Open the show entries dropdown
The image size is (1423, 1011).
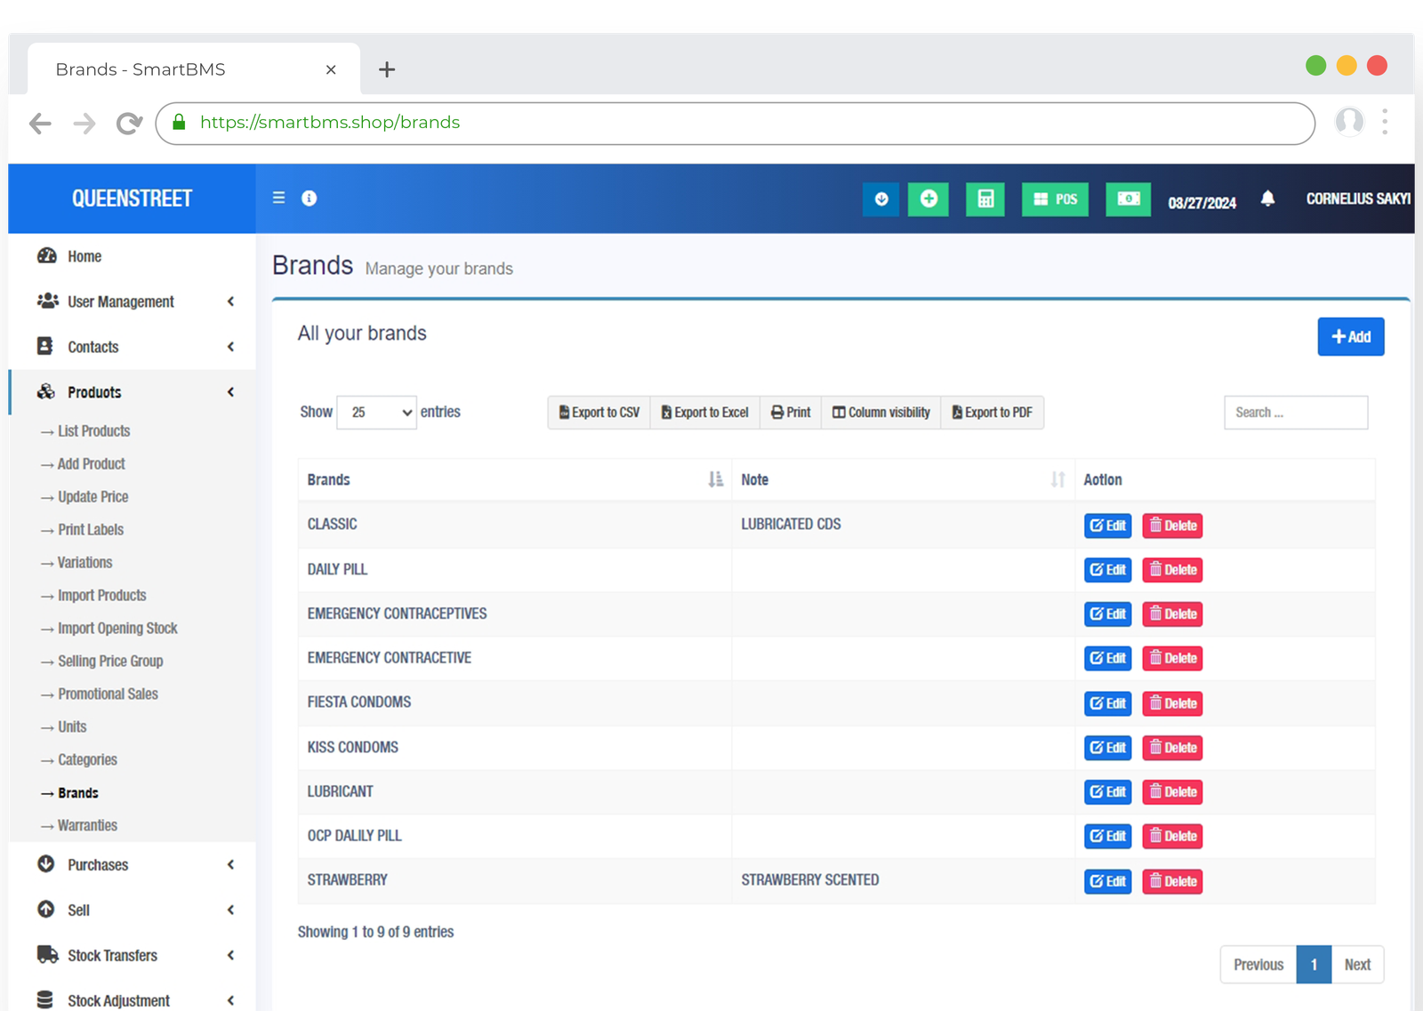[376, 413]
